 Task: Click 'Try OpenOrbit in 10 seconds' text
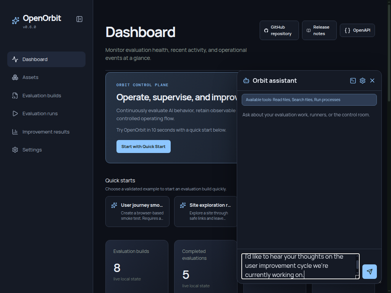pyautogui.click(x=171, y=130)
